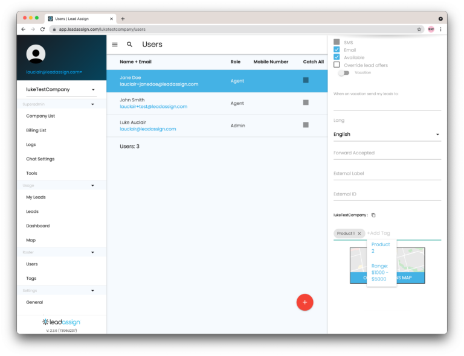
Task: Click the red add user button
Action: 304,302
